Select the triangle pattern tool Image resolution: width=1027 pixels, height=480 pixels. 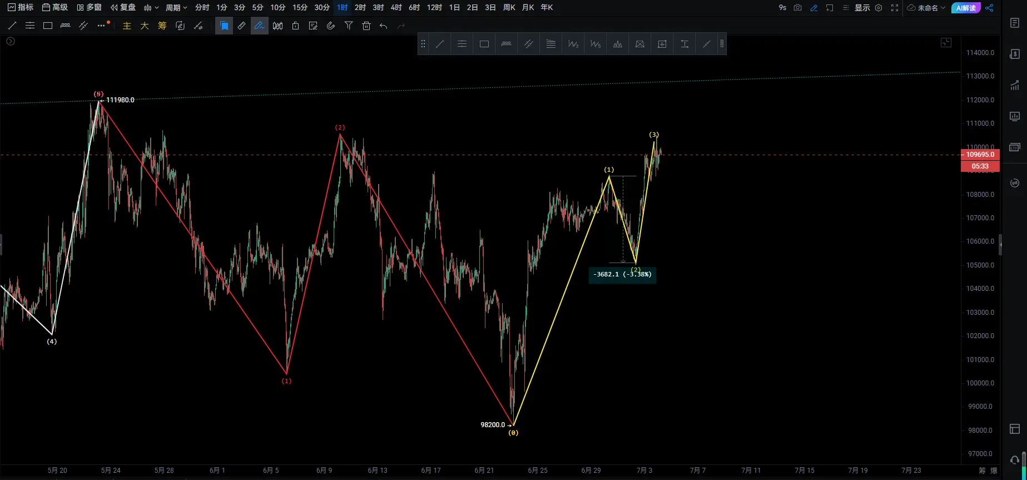(640, 44)
